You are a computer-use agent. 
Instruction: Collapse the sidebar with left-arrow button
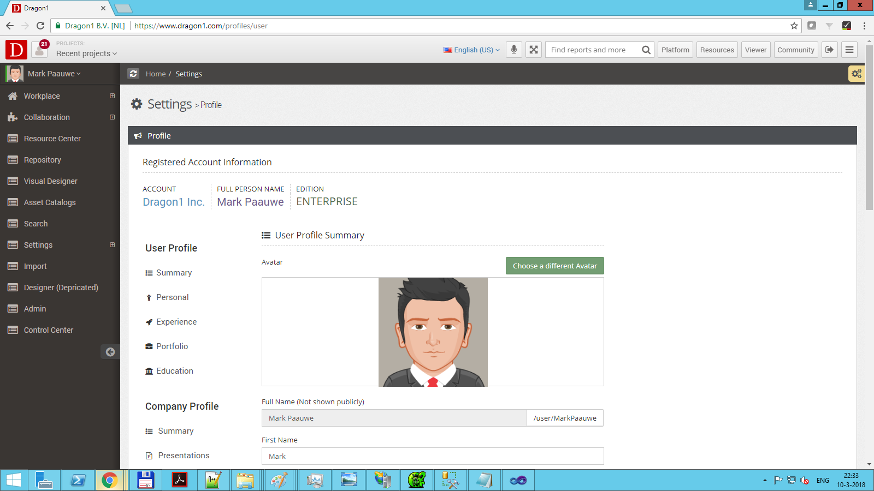click(x=110, y=352)
